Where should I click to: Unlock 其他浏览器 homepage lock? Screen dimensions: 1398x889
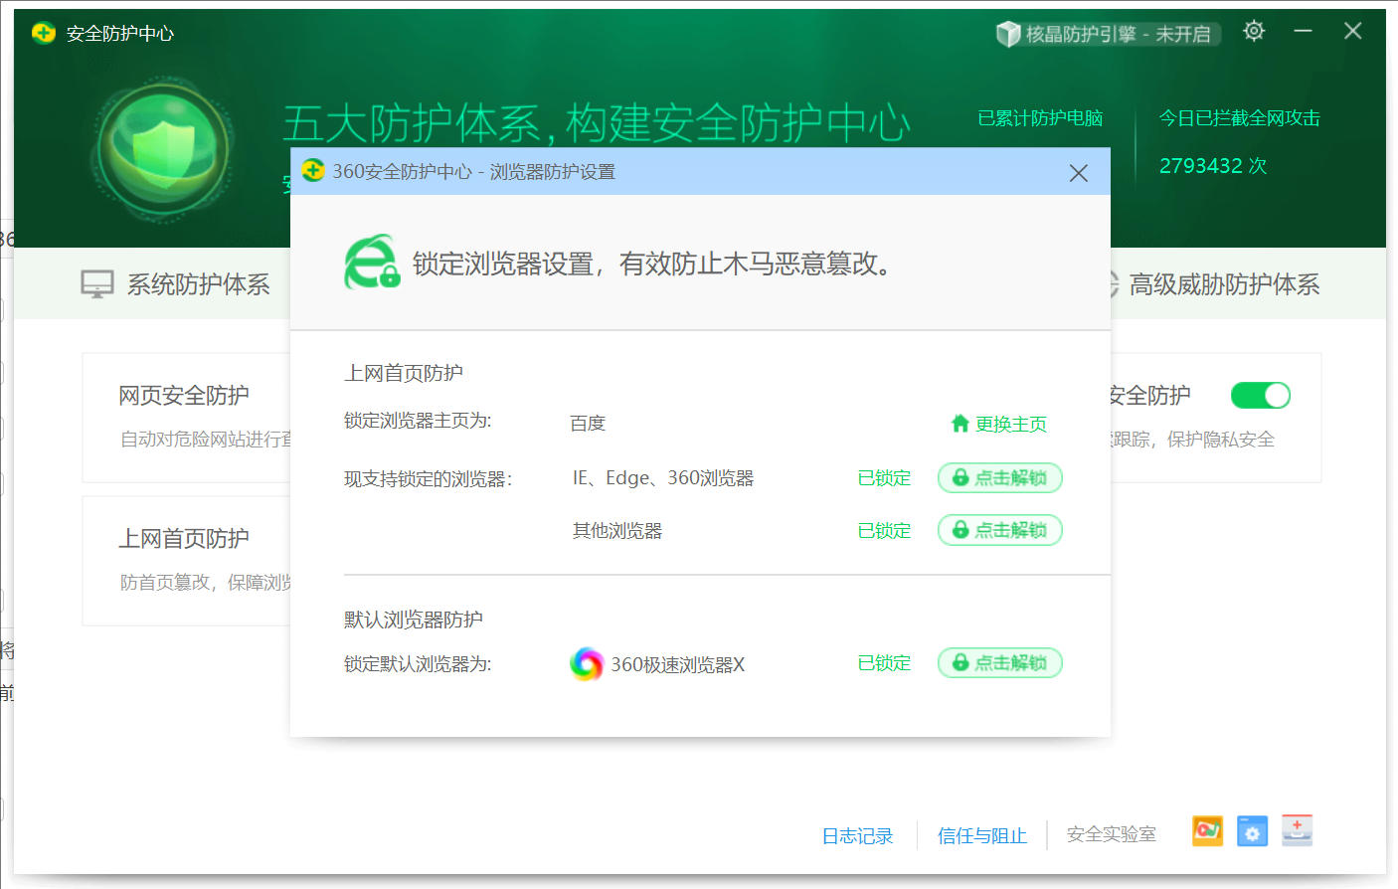[x=1000, y=530]
